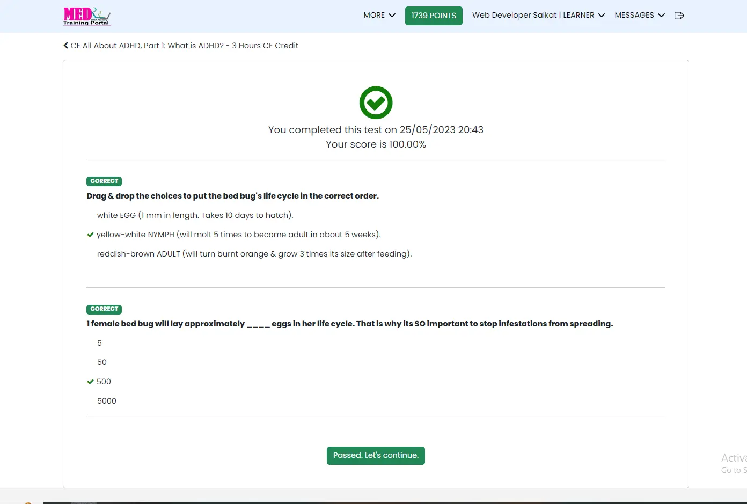This screenshot has width=747, height=504.
Task: Click the back chevron beside course title
Action: [66, 46]
